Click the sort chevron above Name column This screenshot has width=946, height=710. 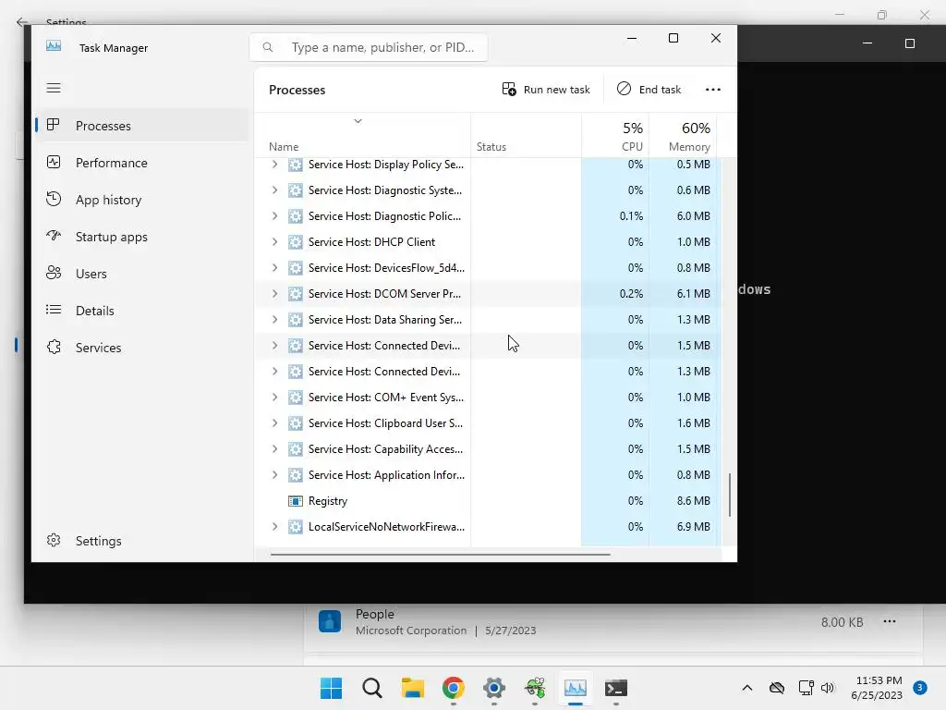(358, 121)
